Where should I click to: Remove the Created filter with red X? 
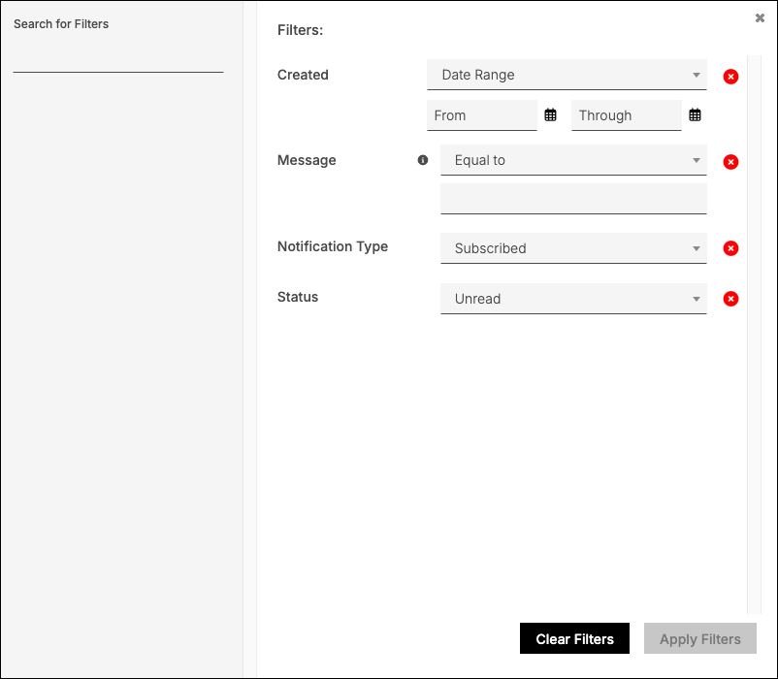click(730, 77)
